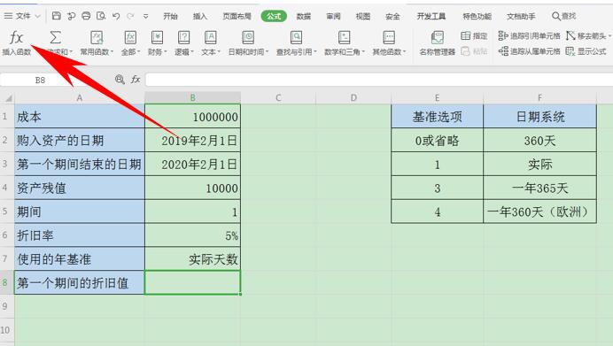Switch to the 文档助手 tab
The height and width of the screenshot is (346, 613).
click(x=521, y=16)
